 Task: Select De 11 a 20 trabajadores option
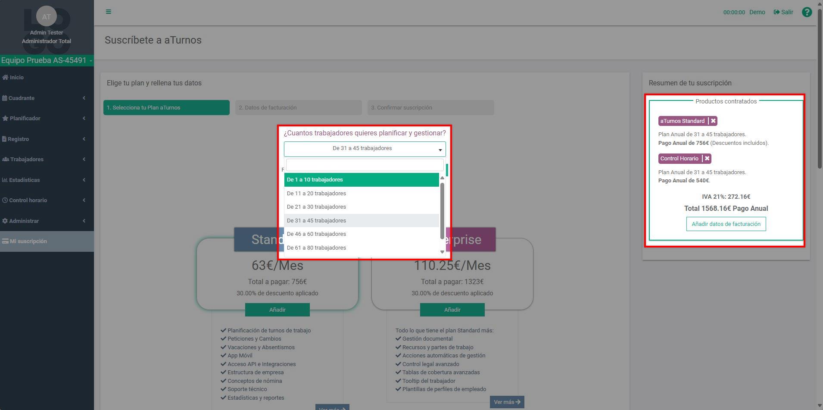coord(317,194)
